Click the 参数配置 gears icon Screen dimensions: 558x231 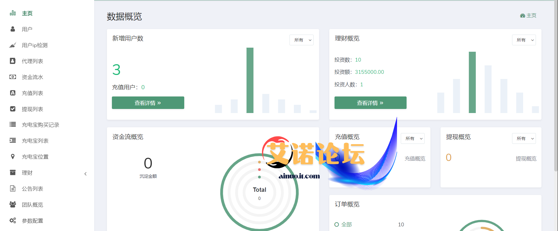pos(12,221)
